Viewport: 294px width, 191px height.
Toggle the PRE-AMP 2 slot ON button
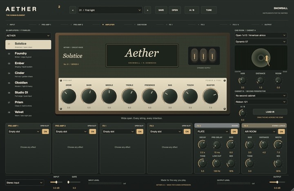coord(93,132)
